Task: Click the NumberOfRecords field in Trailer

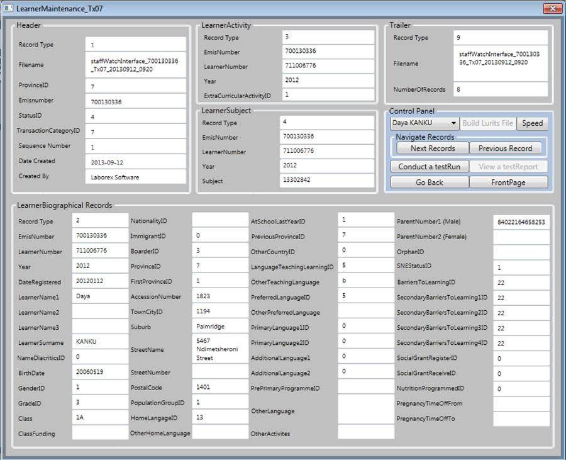Action: click(x=500, y=89)
